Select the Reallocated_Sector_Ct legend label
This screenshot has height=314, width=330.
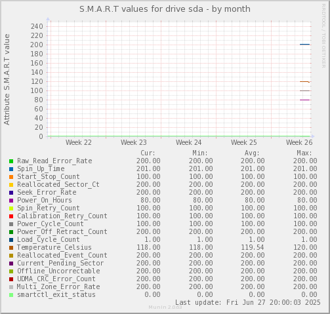(x=58, y=185)
